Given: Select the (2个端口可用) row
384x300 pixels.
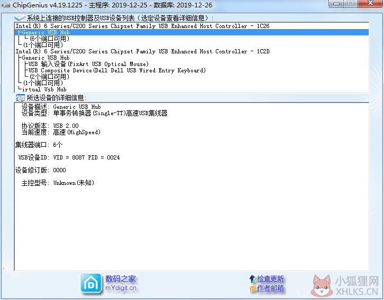Looking at the screenshot, I should [192, 77].
